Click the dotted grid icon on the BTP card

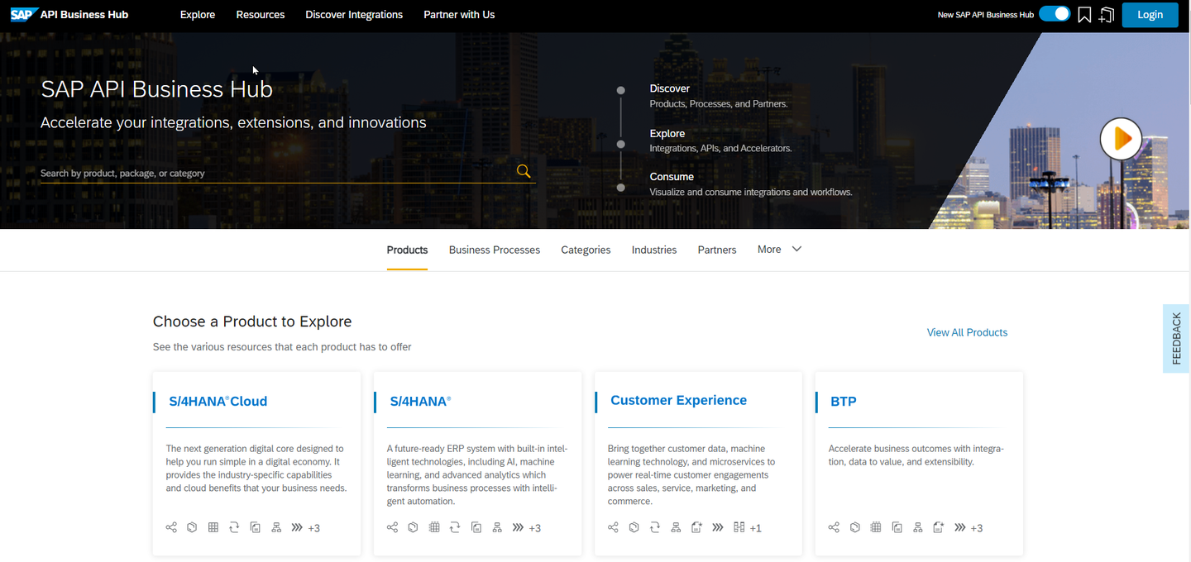pos(876,527)
